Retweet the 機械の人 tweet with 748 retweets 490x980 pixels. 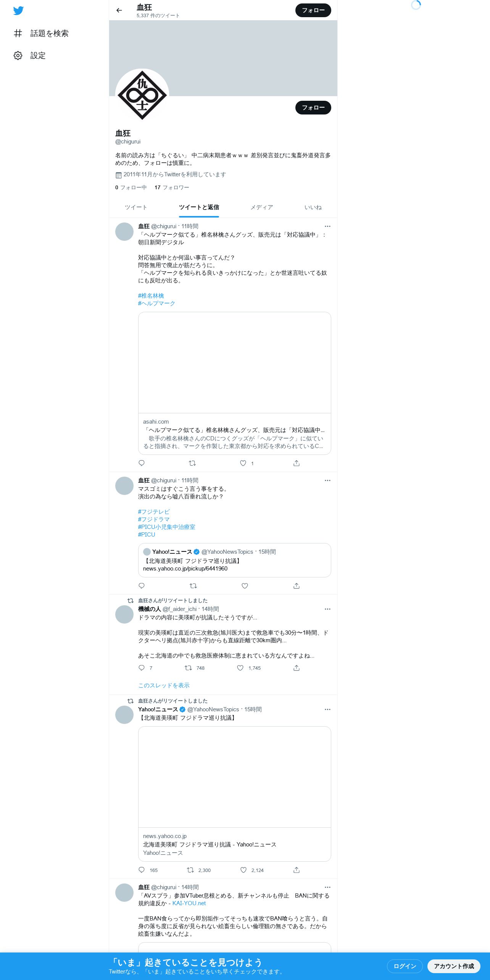(189, 668)
